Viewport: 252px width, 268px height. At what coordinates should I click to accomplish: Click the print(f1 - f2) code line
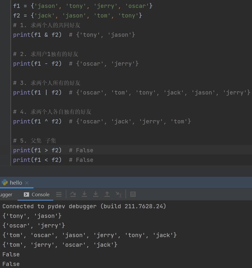pos(76,64)
